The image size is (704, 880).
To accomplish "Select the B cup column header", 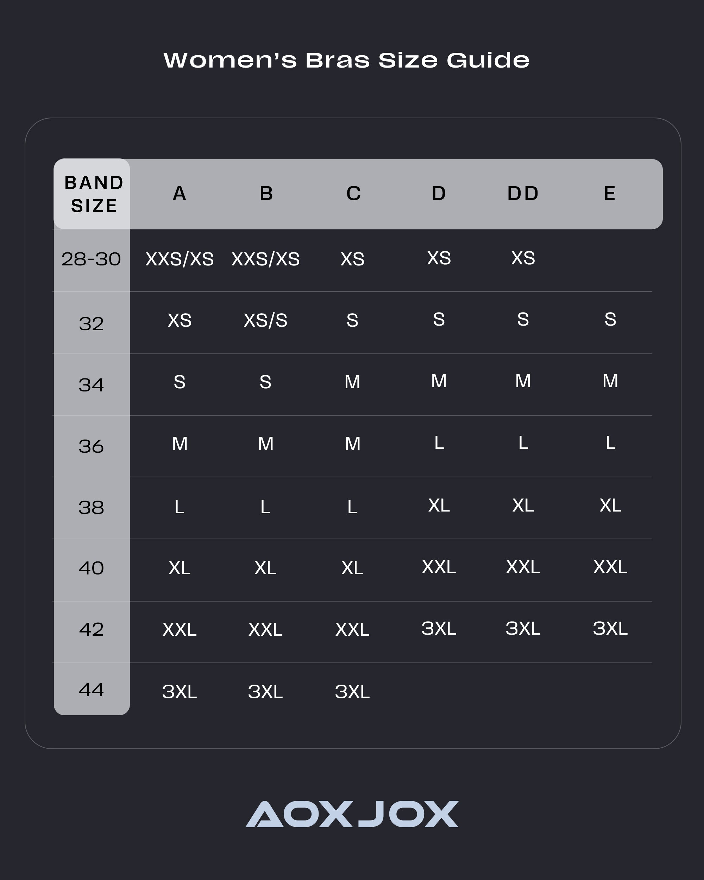I will point(266,194).
